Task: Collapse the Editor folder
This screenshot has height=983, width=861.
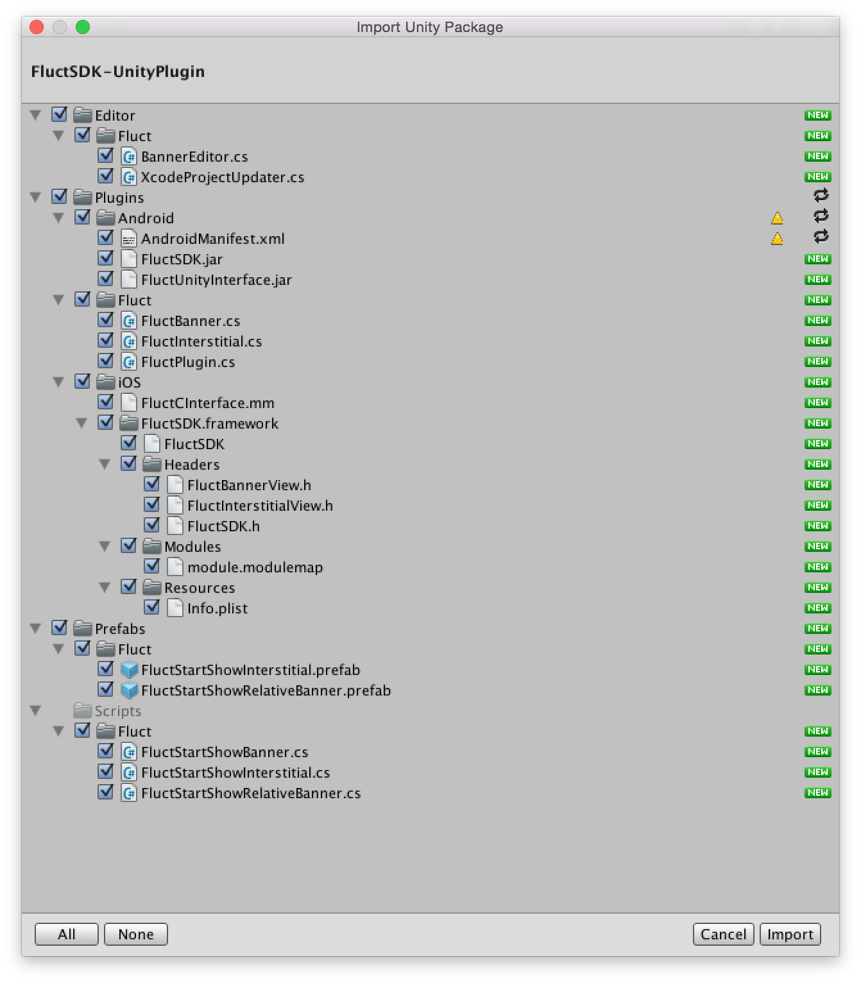Action: coord(35,115)
